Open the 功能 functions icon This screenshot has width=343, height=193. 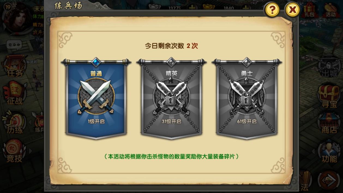click(329, 153)
